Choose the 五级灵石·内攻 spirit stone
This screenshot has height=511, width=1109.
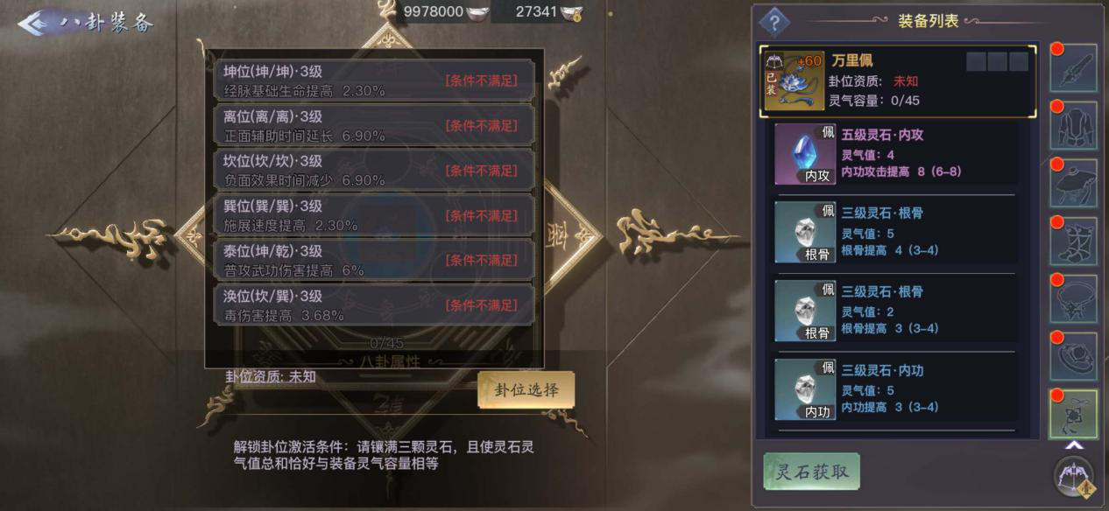tap(895, 154)
